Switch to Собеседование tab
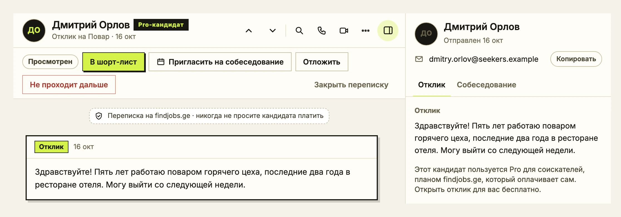621x217 pixels. coord(486,85)
